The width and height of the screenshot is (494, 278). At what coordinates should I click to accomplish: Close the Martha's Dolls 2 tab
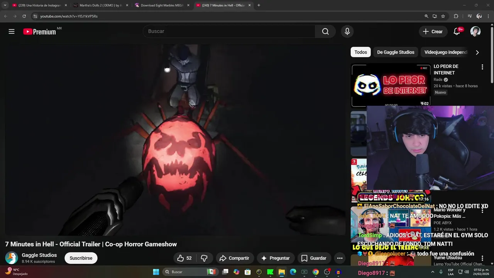[x=127, y=5]
